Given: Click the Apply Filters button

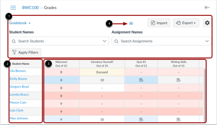Looking at the screenshot, I should click(x=25, y=52).
